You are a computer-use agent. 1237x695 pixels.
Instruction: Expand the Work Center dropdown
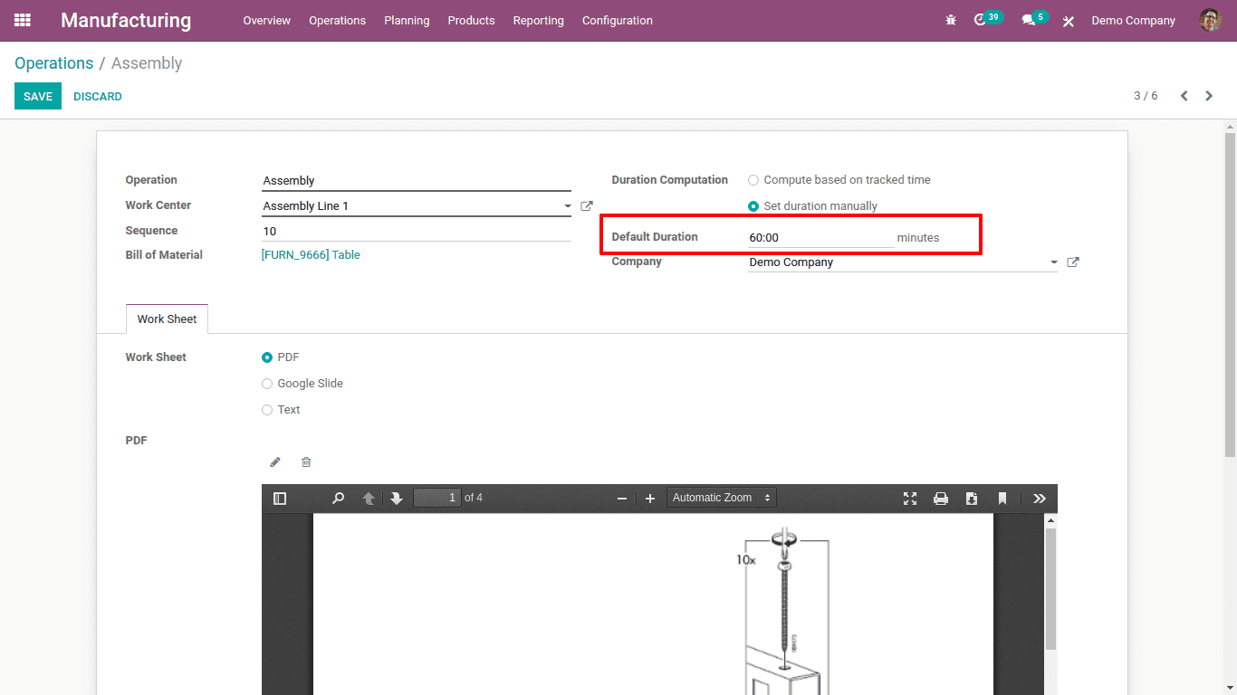[x=568, y=206]
